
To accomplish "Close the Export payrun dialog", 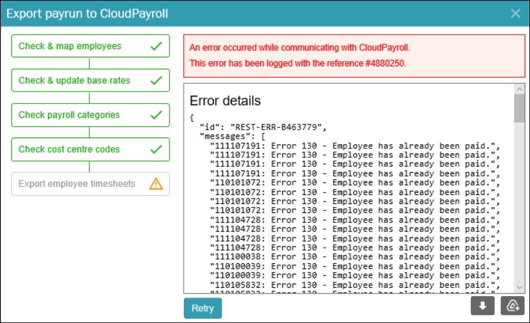I will tap(516, 14).
